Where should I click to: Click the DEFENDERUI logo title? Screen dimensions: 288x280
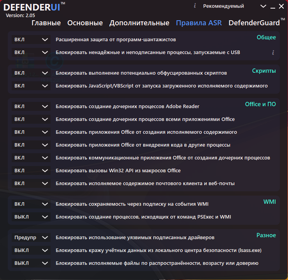[x=32, y=7]
